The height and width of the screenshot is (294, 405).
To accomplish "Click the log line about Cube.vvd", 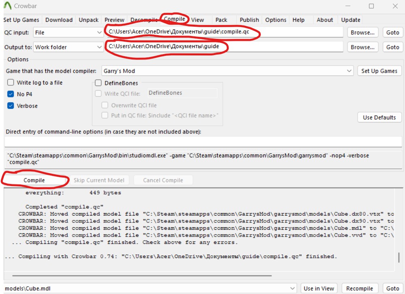I will pos(206,235).
